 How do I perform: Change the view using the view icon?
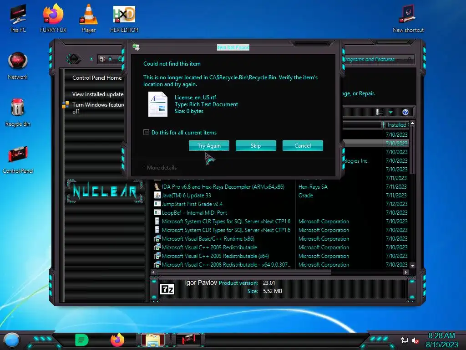(x=380, y=112)
